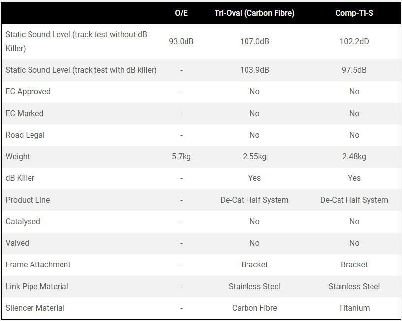Select the 103.9dB cell
The height and width of the screenshot is (321, 402).
[x=254, y=70]
